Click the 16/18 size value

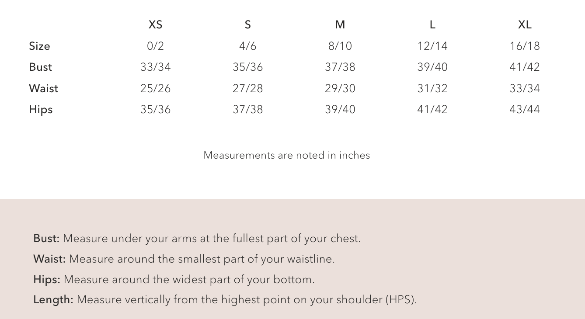525,46
